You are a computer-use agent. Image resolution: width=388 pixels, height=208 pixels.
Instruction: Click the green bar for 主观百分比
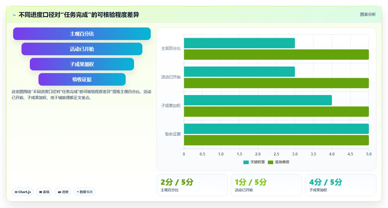click(276, 54)
